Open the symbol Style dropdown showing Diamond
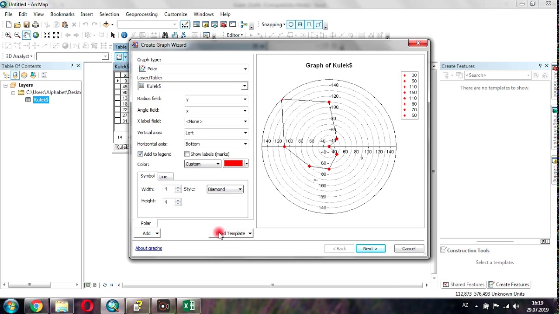This screenshot has height=314, width=559. click(225, 189)
